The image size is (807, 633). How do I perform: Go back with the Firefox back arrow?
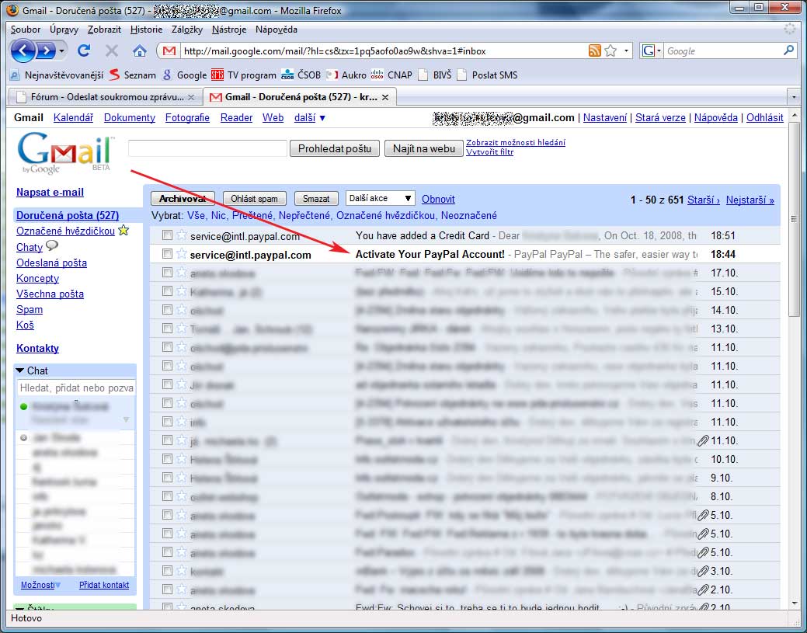point(23,50)
